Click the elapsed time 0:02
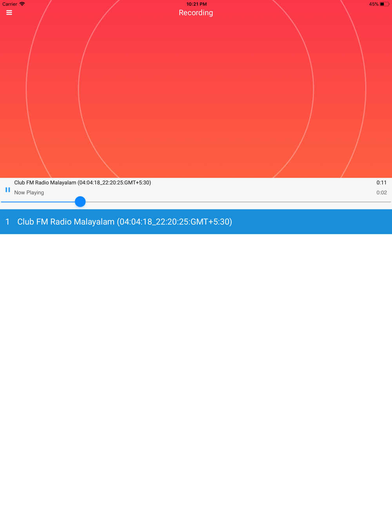This screenshot has height=523, width=392. (x=381, y=192)
